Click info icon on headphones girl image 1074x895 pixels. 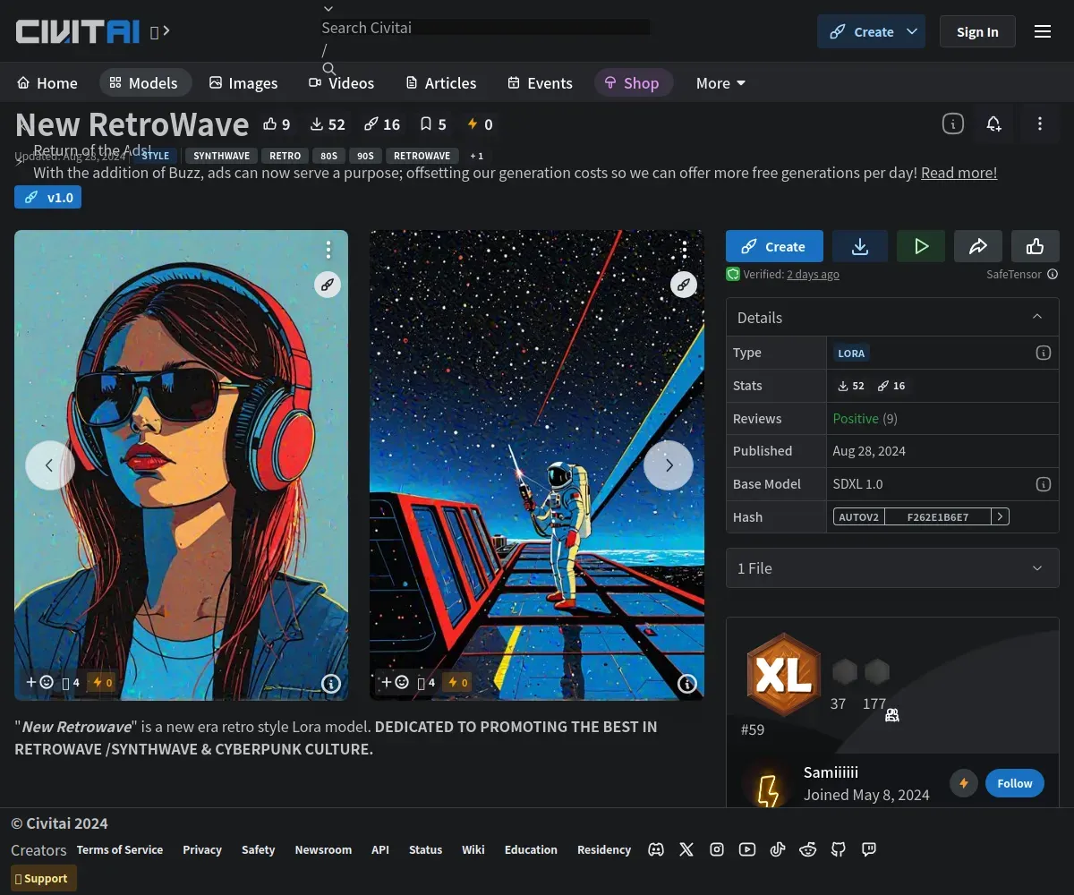331,684
